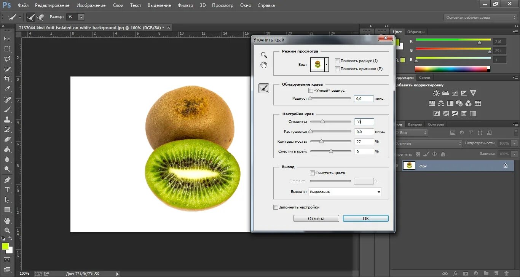The width and height of the screenshot is (520, 277).
Task: Enable Показать оригинал (P) checkbox
Action: (x=337, y=69)
